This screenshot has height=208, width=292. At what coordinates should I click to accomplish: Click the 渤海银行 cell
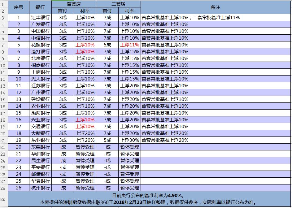click(x=40, y=113)
